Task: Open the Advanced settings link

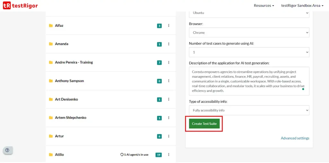Action: point(295,138)
